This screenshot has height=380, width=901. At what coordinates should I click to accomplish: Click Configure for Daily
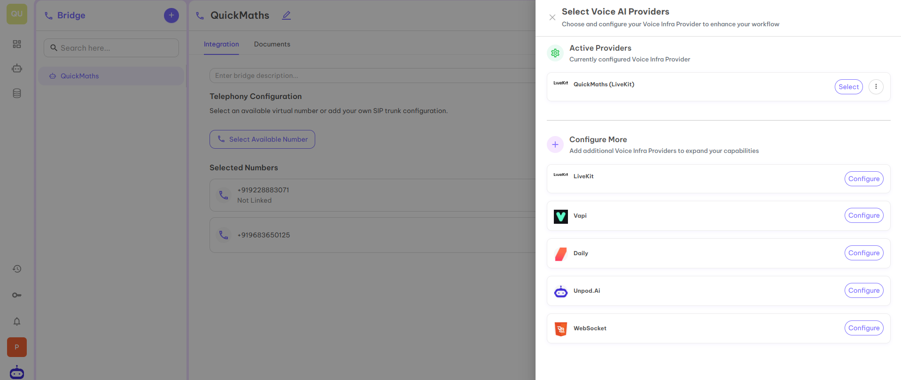pyautogui.click(x=864, y=253)
